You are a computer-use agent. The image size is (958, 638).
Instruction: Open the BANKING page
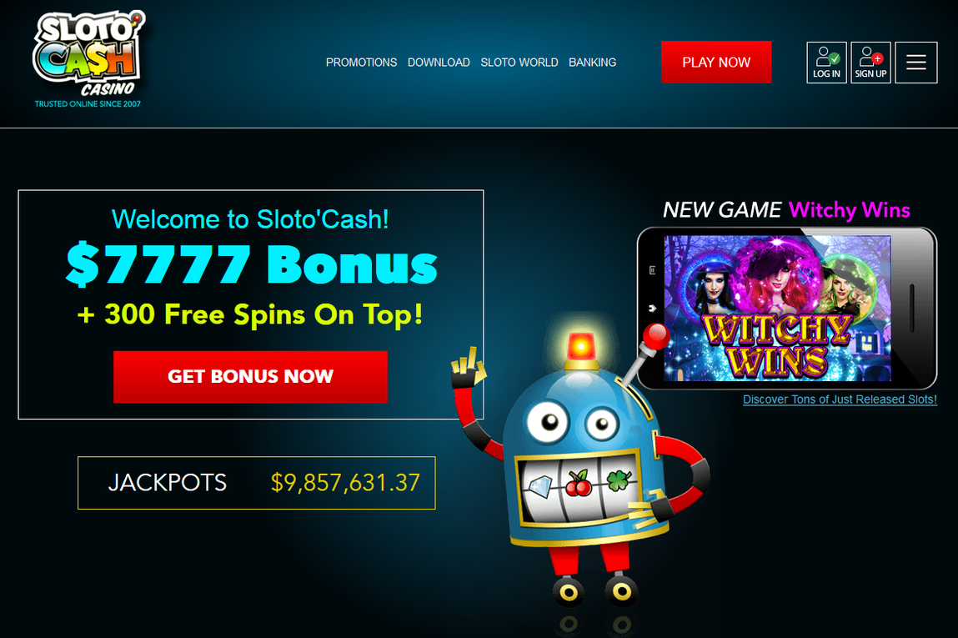592,63
